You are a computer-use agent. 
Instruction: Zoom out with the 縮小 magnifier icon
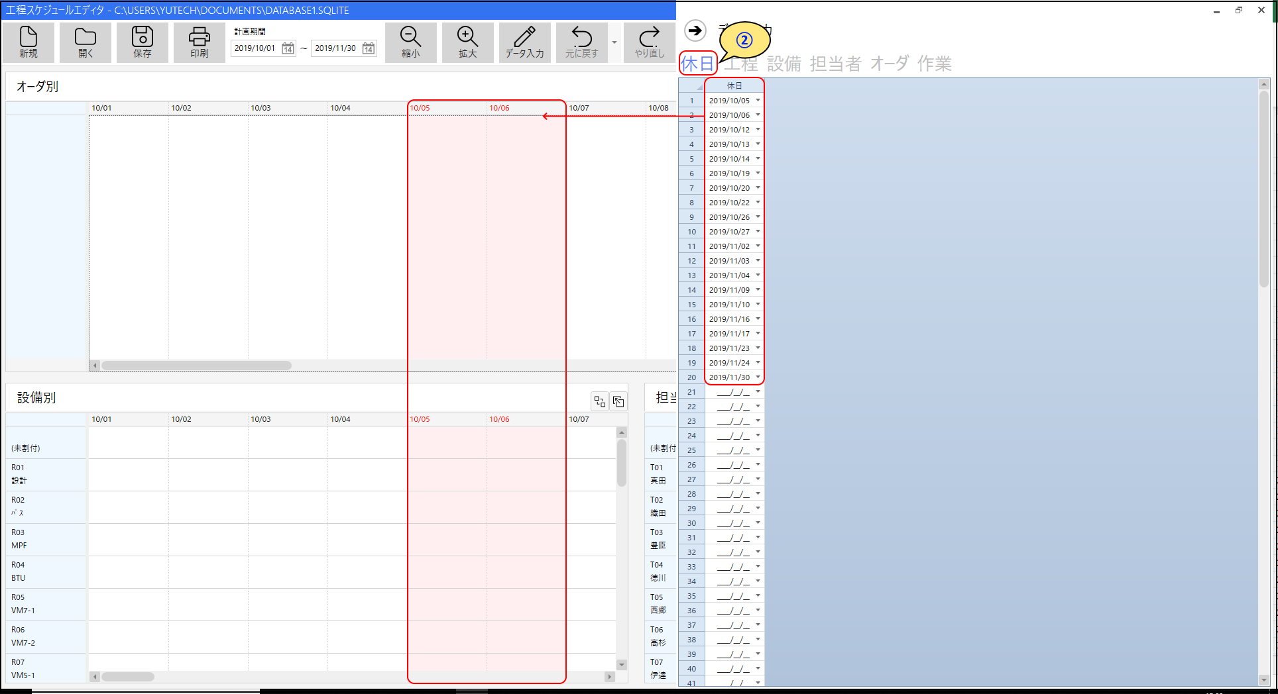pos(410,42)
